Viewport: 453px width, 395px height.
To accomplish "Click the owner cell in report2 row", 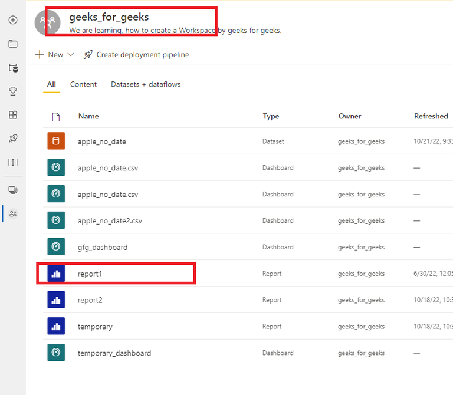I will click(x=361, y=300).
